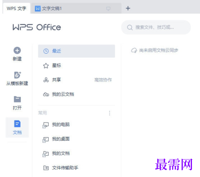Click the blue W document icon
Image resolution: width=200 pixels, height=177 pixels.
38,9
